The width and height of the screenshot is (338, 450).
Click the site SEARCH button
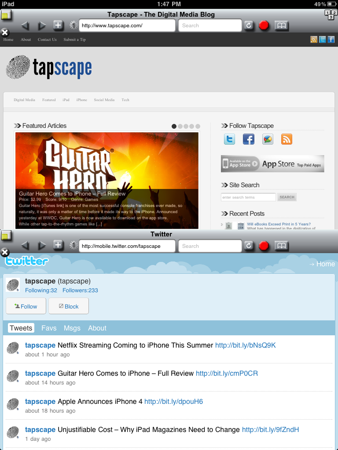pos(287,197)
